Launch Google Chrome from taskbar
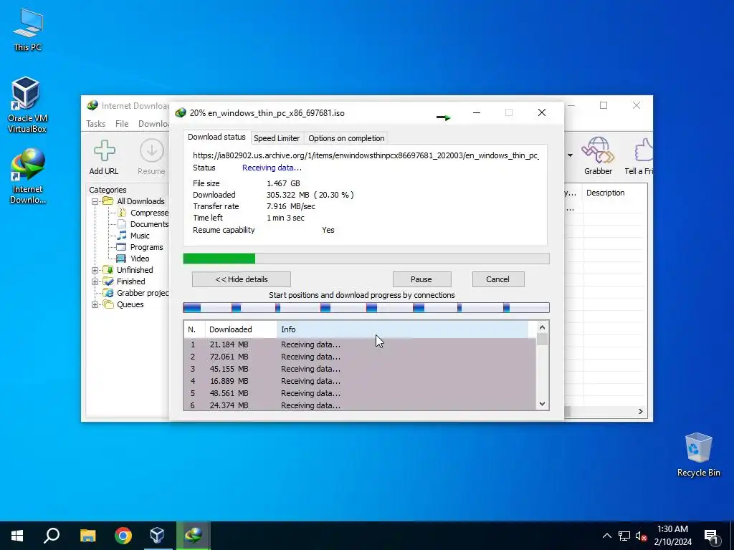This screenshot has height=550, width=734. pos(123,536)
